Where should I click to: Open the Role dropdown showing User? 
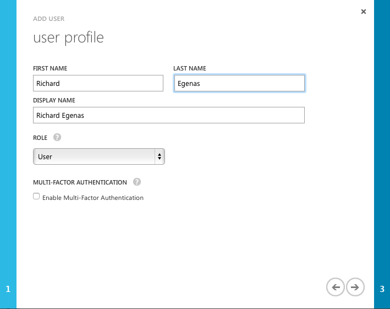[94, 156]
